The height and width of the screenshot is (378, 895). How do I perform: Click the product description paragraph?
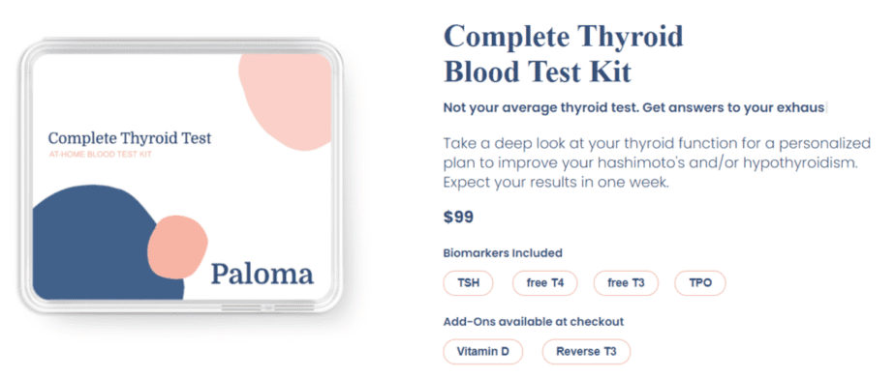tap(657, 162)
